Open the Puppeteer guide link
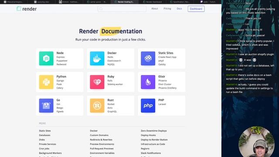This screenshot has height=157, width=279. [x=62, y=61]
